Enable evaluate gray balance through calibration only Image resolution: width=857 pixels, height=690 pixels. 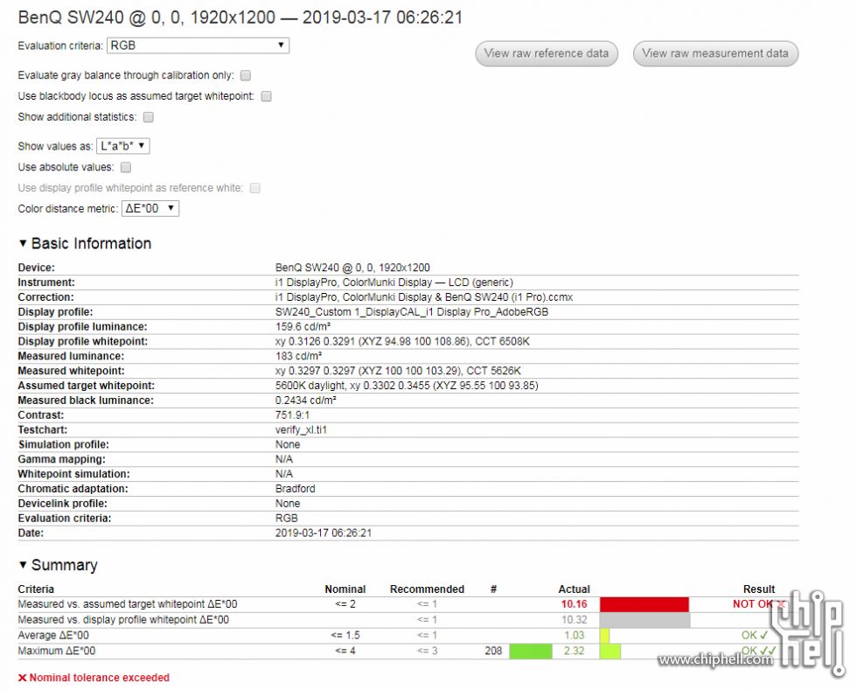point(246,75)
